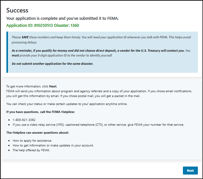This screenshot has width=203, height=179.
Task: Click the 'To get more information' line
Action: (27, 86)
